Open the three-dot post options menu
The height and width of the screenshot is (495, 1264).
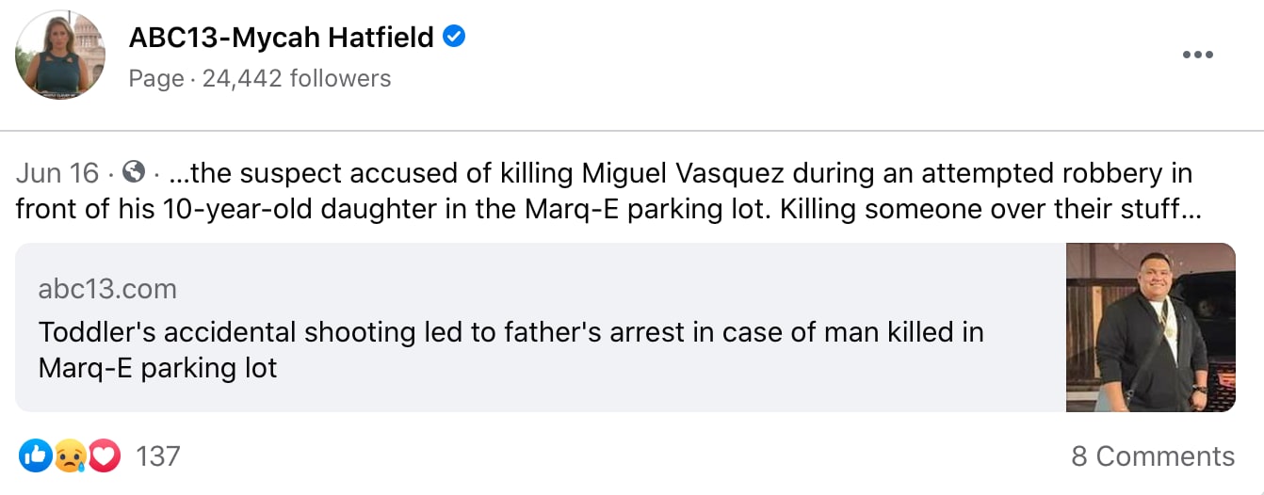[x=1197, y=55]
